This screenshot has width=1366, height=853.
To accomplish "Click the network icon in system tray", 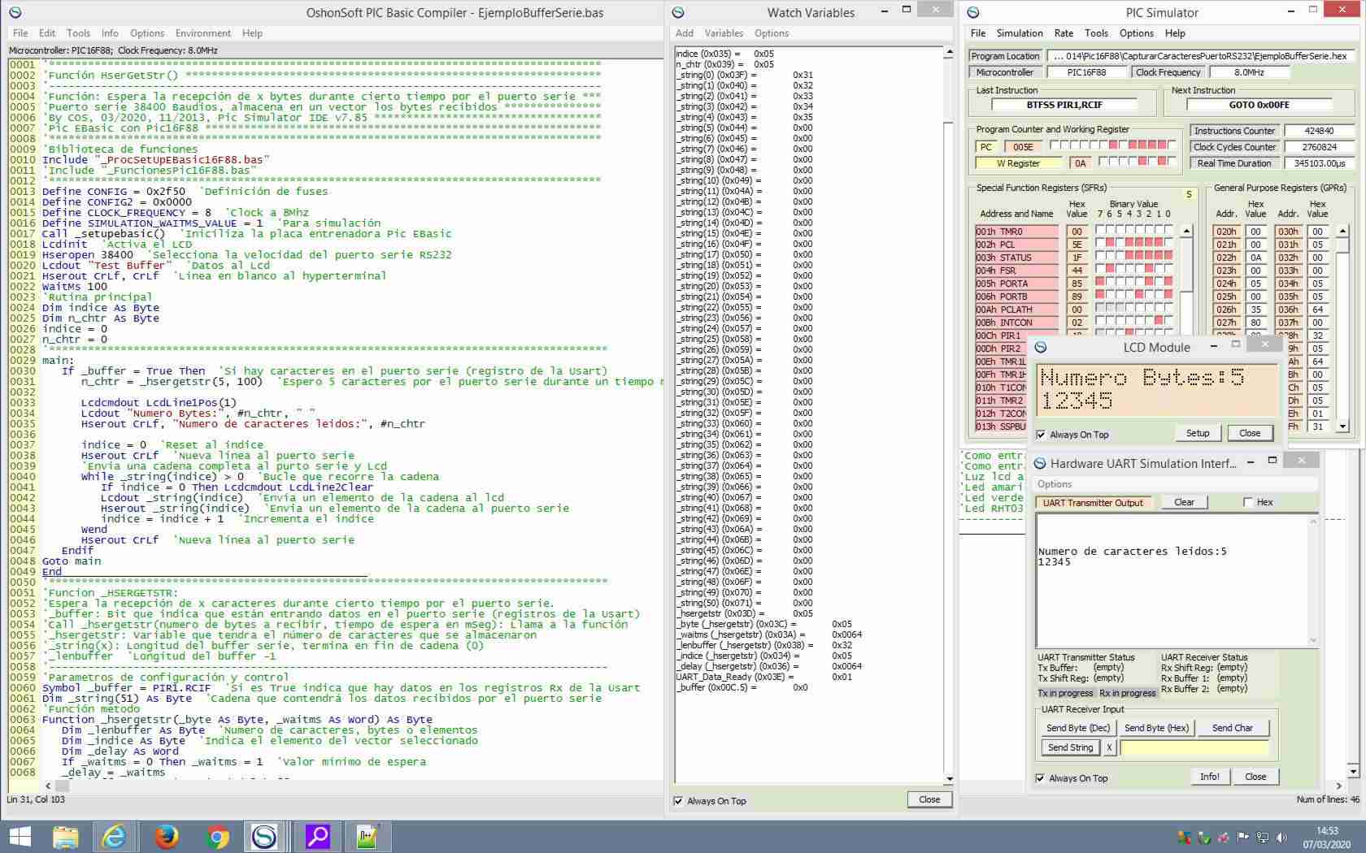I will (1263, 837).
